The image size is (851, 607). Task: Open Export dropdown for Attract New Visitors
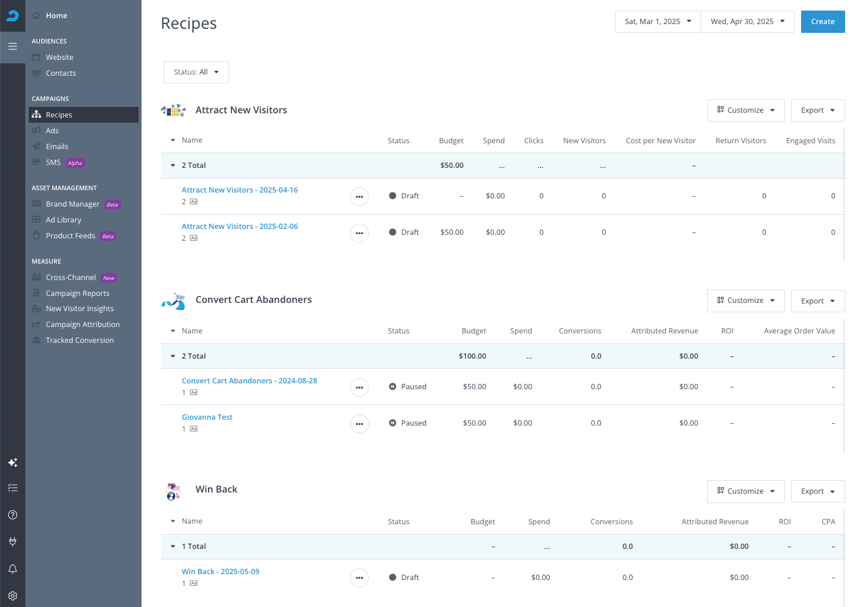click(x=818, y=110)
